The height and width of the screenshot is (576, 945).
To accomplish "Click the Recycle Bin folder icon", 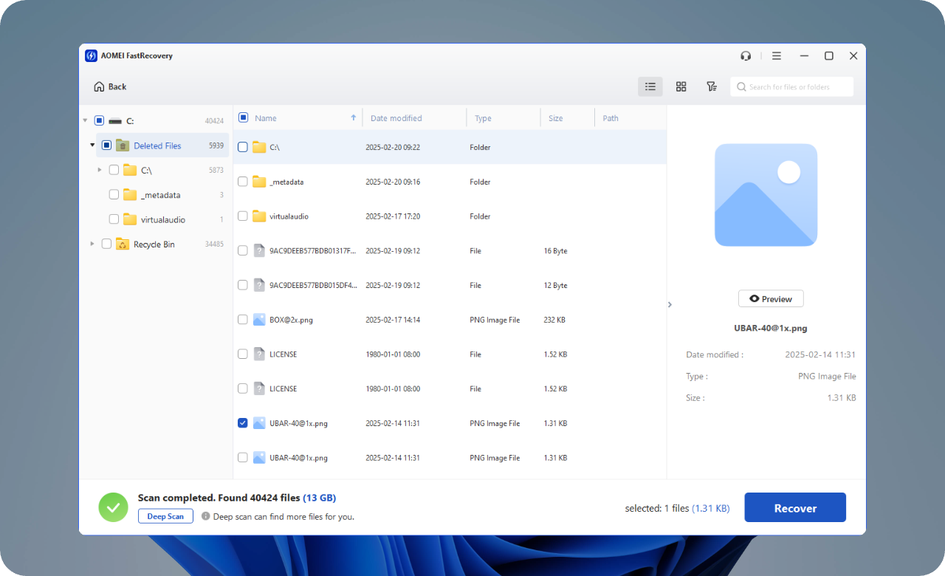I will pyautogui.click(x=123, y=244).
